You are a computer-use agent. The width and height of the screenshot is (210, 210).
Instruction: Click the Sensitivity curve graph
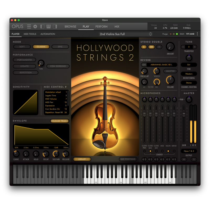[25, 102]
